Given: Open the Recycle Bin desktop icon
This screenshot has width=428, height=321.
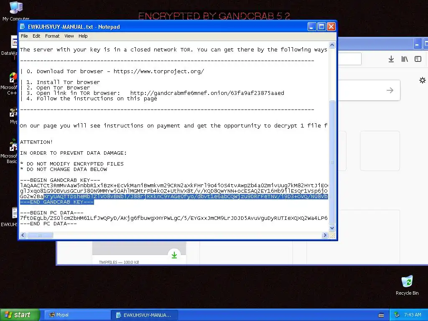Looking at the screenshot, I should pyautogui.click(x=407, y=285).
